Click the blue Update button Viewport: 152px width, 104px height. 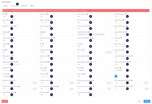click(x=146, y=101)
